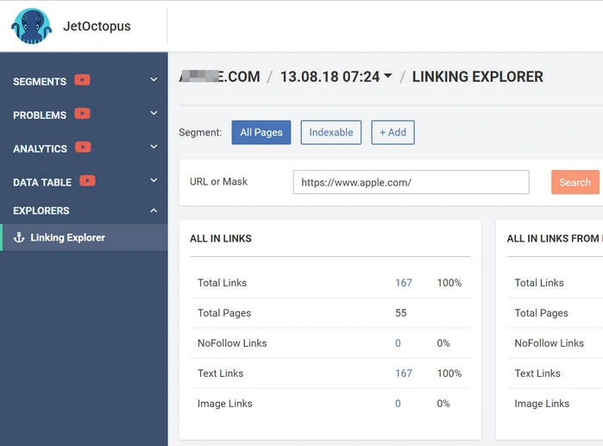Expand the Analytics sidebar section
The image size is (603, 446).
coord(154,148)
